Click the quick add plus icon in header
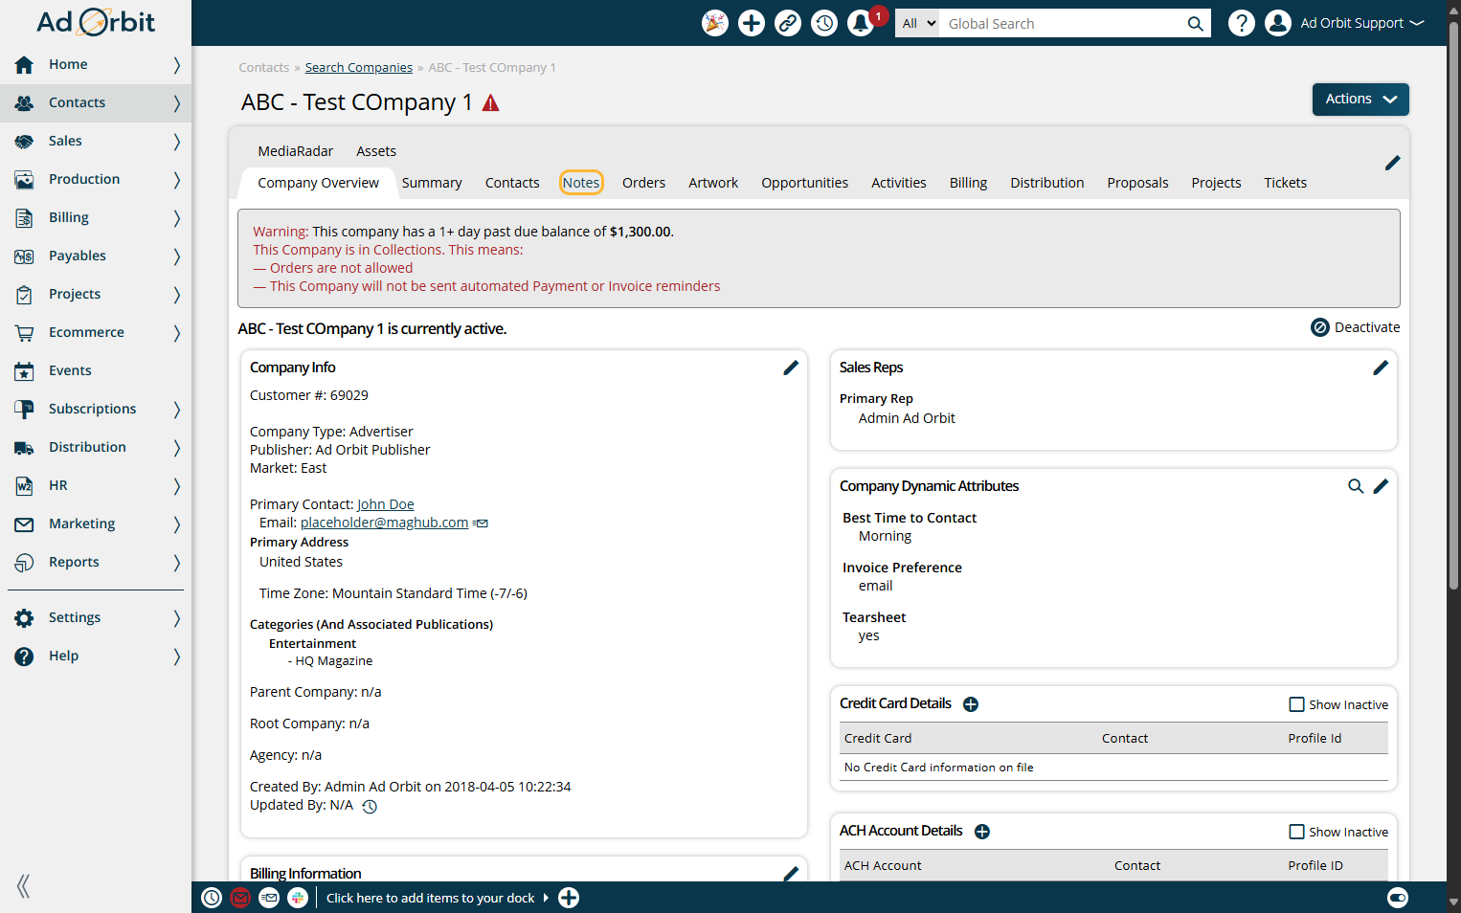Screen dimensions: 1461x913 [x=752, y=23]
